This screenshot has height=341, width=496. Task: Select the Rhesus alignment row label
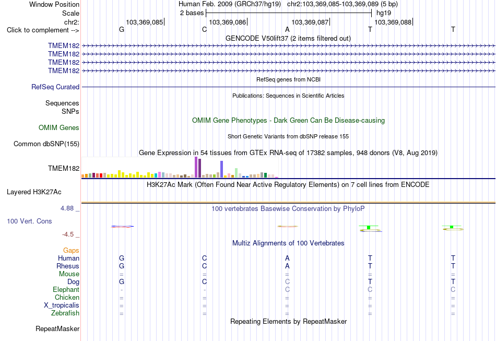pos(68,266)
